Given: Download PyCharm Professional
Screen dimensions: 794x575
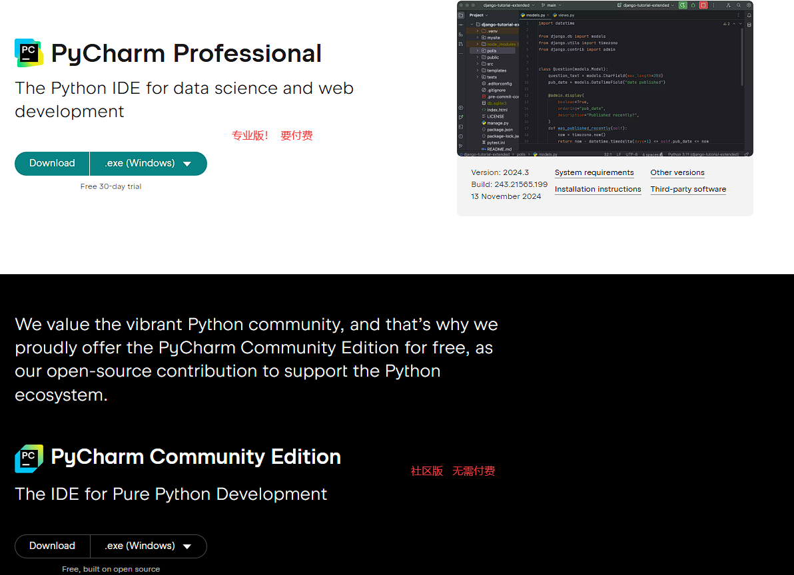Looking at the screenshot, I should 52,164.
